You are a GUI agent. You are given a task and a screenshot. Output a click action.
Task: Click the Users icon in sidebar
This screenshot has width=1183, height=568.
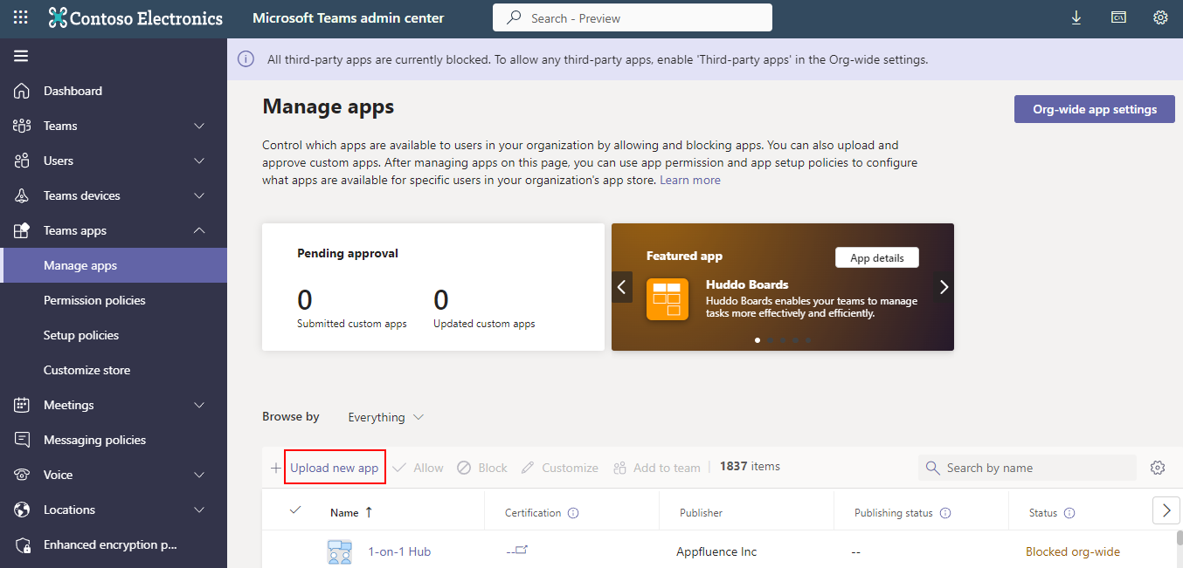pyautogui.click(x=22, y=161)
